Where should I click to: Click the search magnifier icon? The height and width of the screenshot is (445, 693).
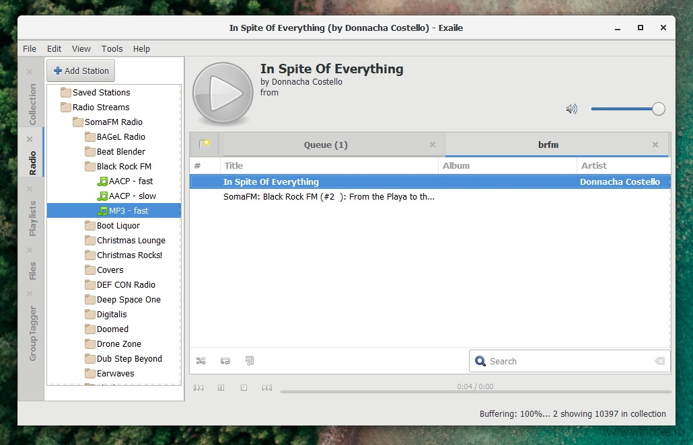480,361
